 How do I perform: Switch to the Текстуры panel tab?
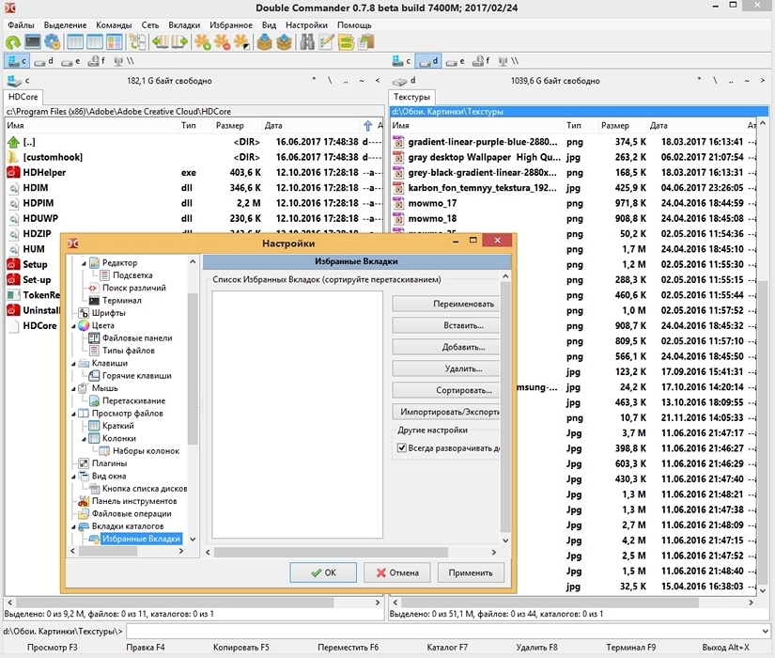click(411, 97)
